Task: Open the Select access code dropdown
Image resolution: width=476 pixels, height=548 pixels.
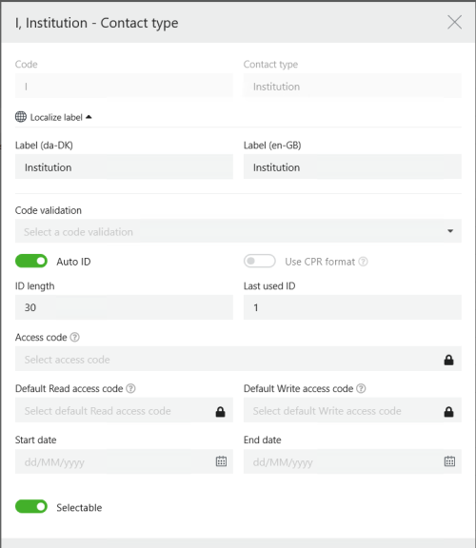Action: click(238, 359)
